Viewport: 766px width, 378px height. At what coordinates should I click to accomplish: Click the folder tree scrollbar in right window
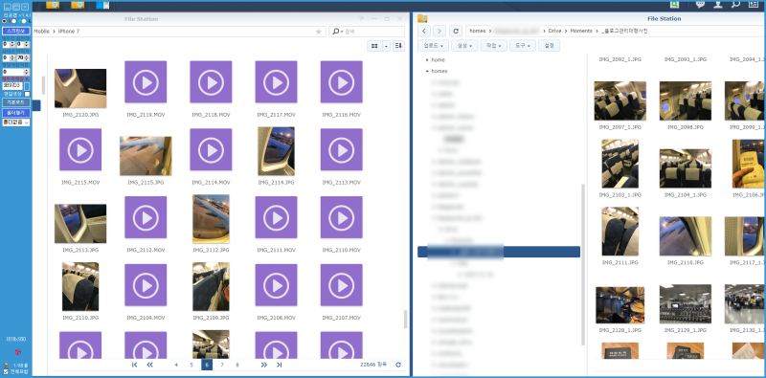(x=583, y=264)
